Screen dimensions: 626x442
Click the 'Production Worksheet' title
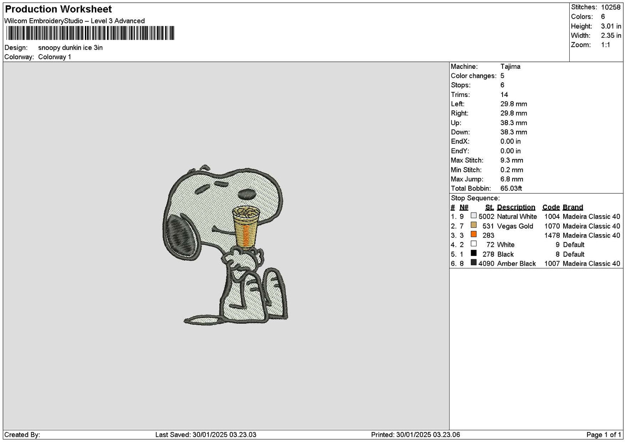click(x=58, y=9)
